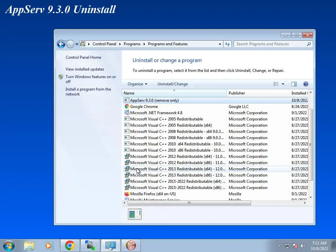The height and width of the screenshot is (252, 336).
Task: Click the network tray icon
Action: point(287,246)
